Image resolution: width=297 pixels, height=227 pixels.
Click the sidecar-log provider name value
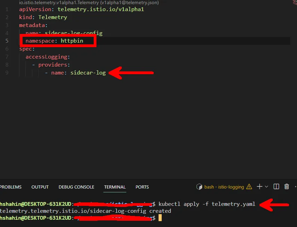88,73
